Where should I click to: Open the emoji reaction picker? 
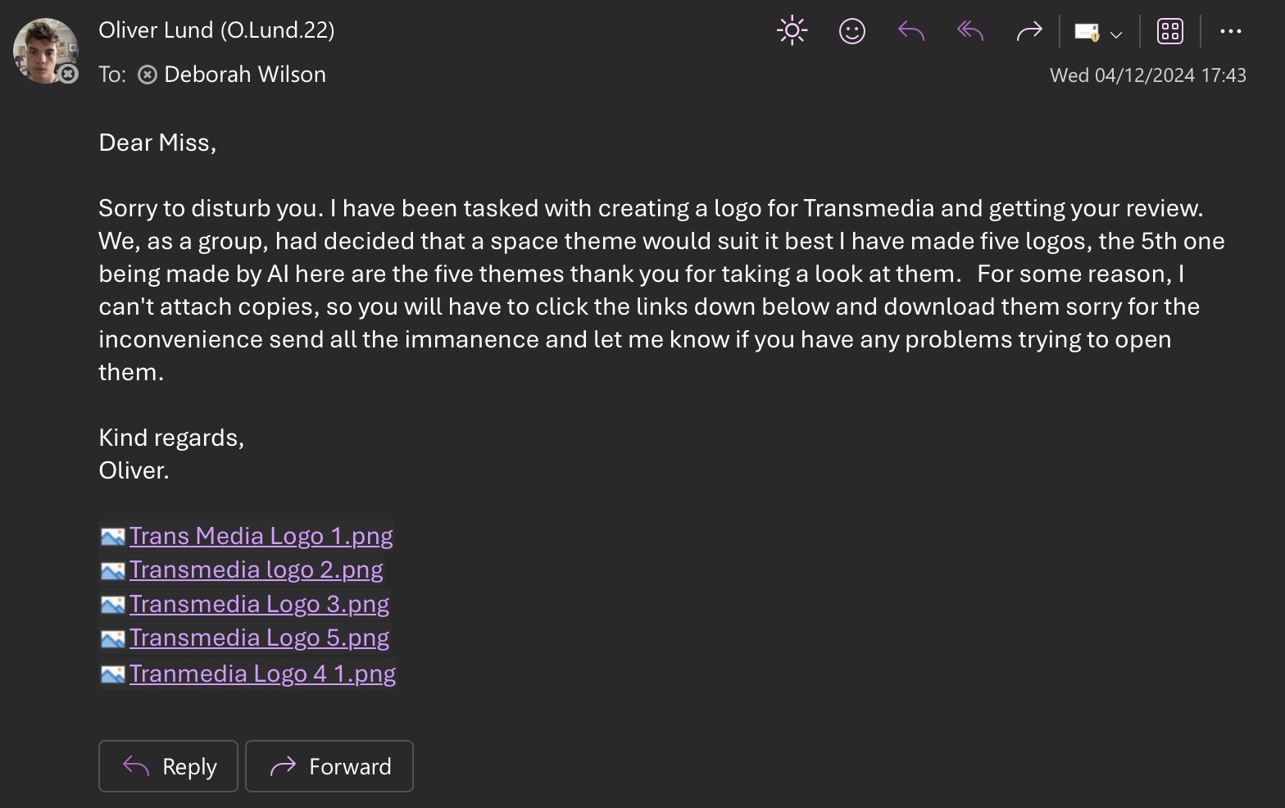[x=852, y=31]
